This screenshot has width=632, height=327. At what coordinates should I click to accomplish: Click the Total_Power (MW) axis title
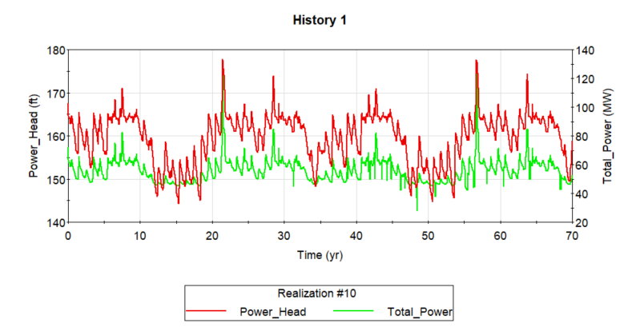click(607, 136)
